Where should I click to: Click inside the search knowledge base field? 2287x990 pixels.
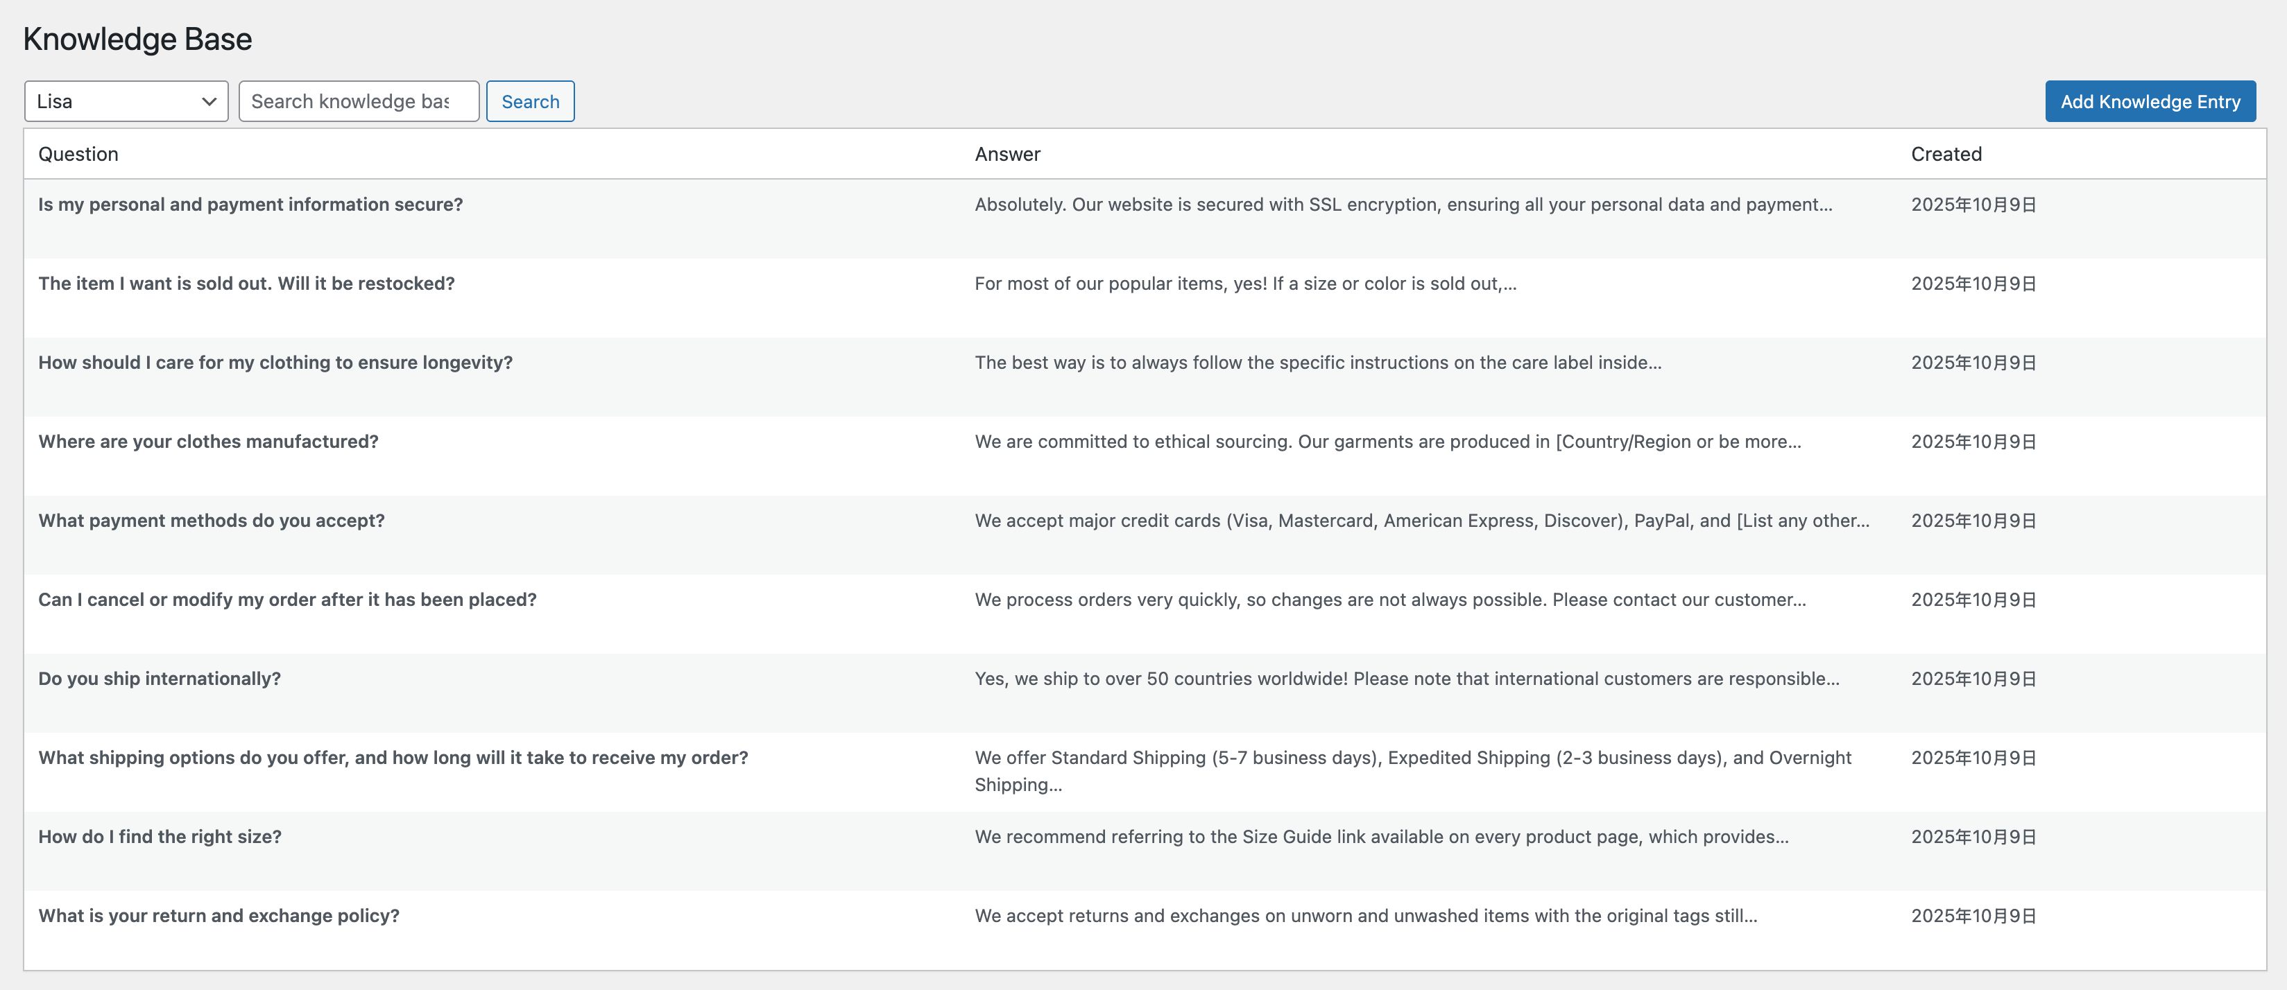coord(359,101)
